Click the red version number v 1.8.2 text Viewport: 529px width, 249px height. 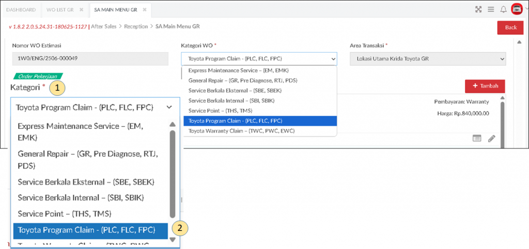point(47,26)
